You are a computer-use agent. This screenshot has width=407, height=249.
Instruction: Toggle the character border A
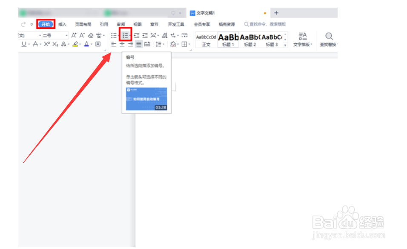click(x=98, y=44)
